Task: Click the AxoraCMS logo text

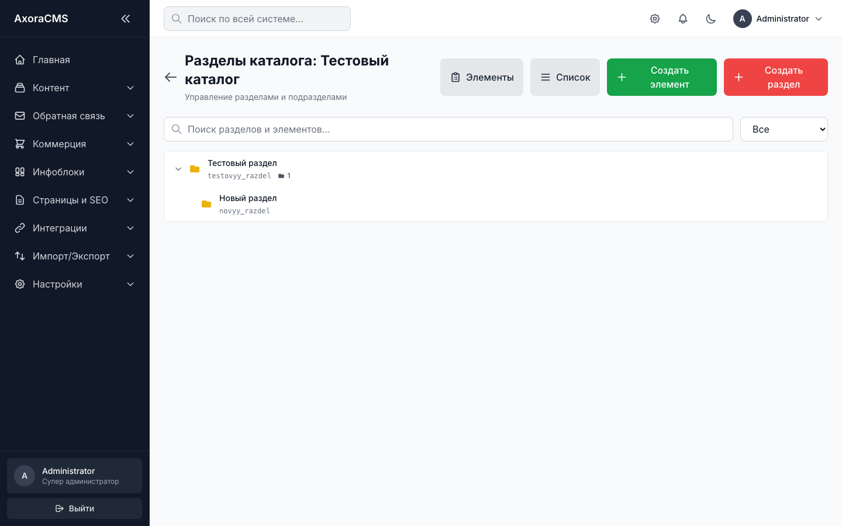Action: pos(41,19)
